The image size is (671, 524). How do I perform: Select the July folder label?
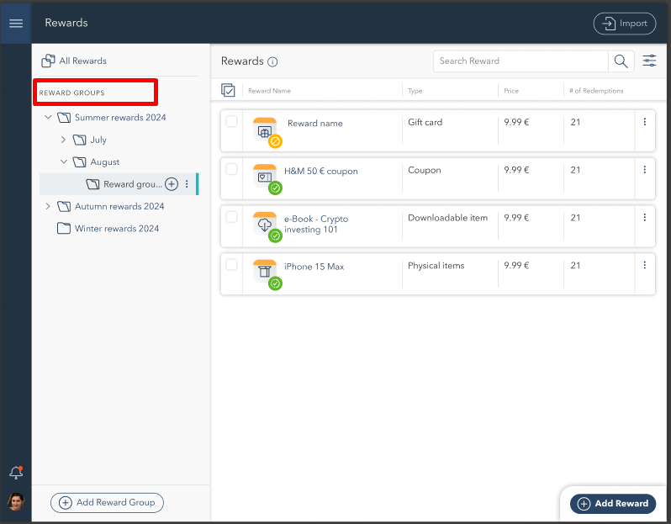point(98,140)
